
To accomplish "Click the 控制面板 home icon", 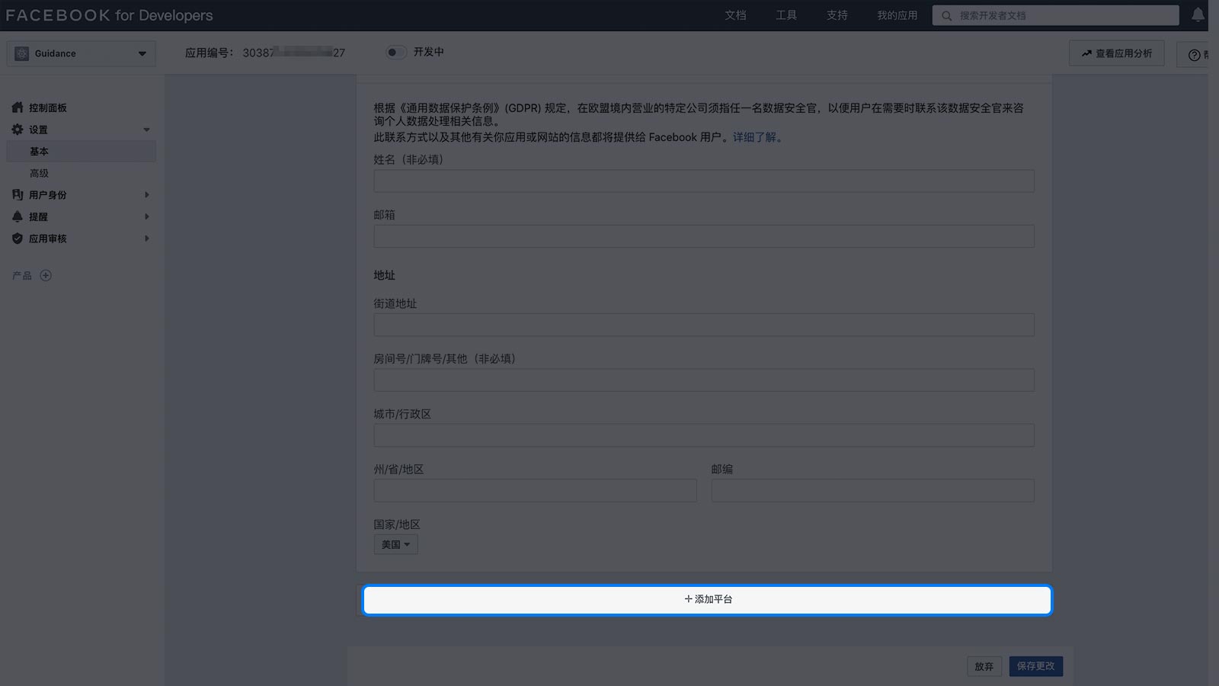I will point(18,107).
